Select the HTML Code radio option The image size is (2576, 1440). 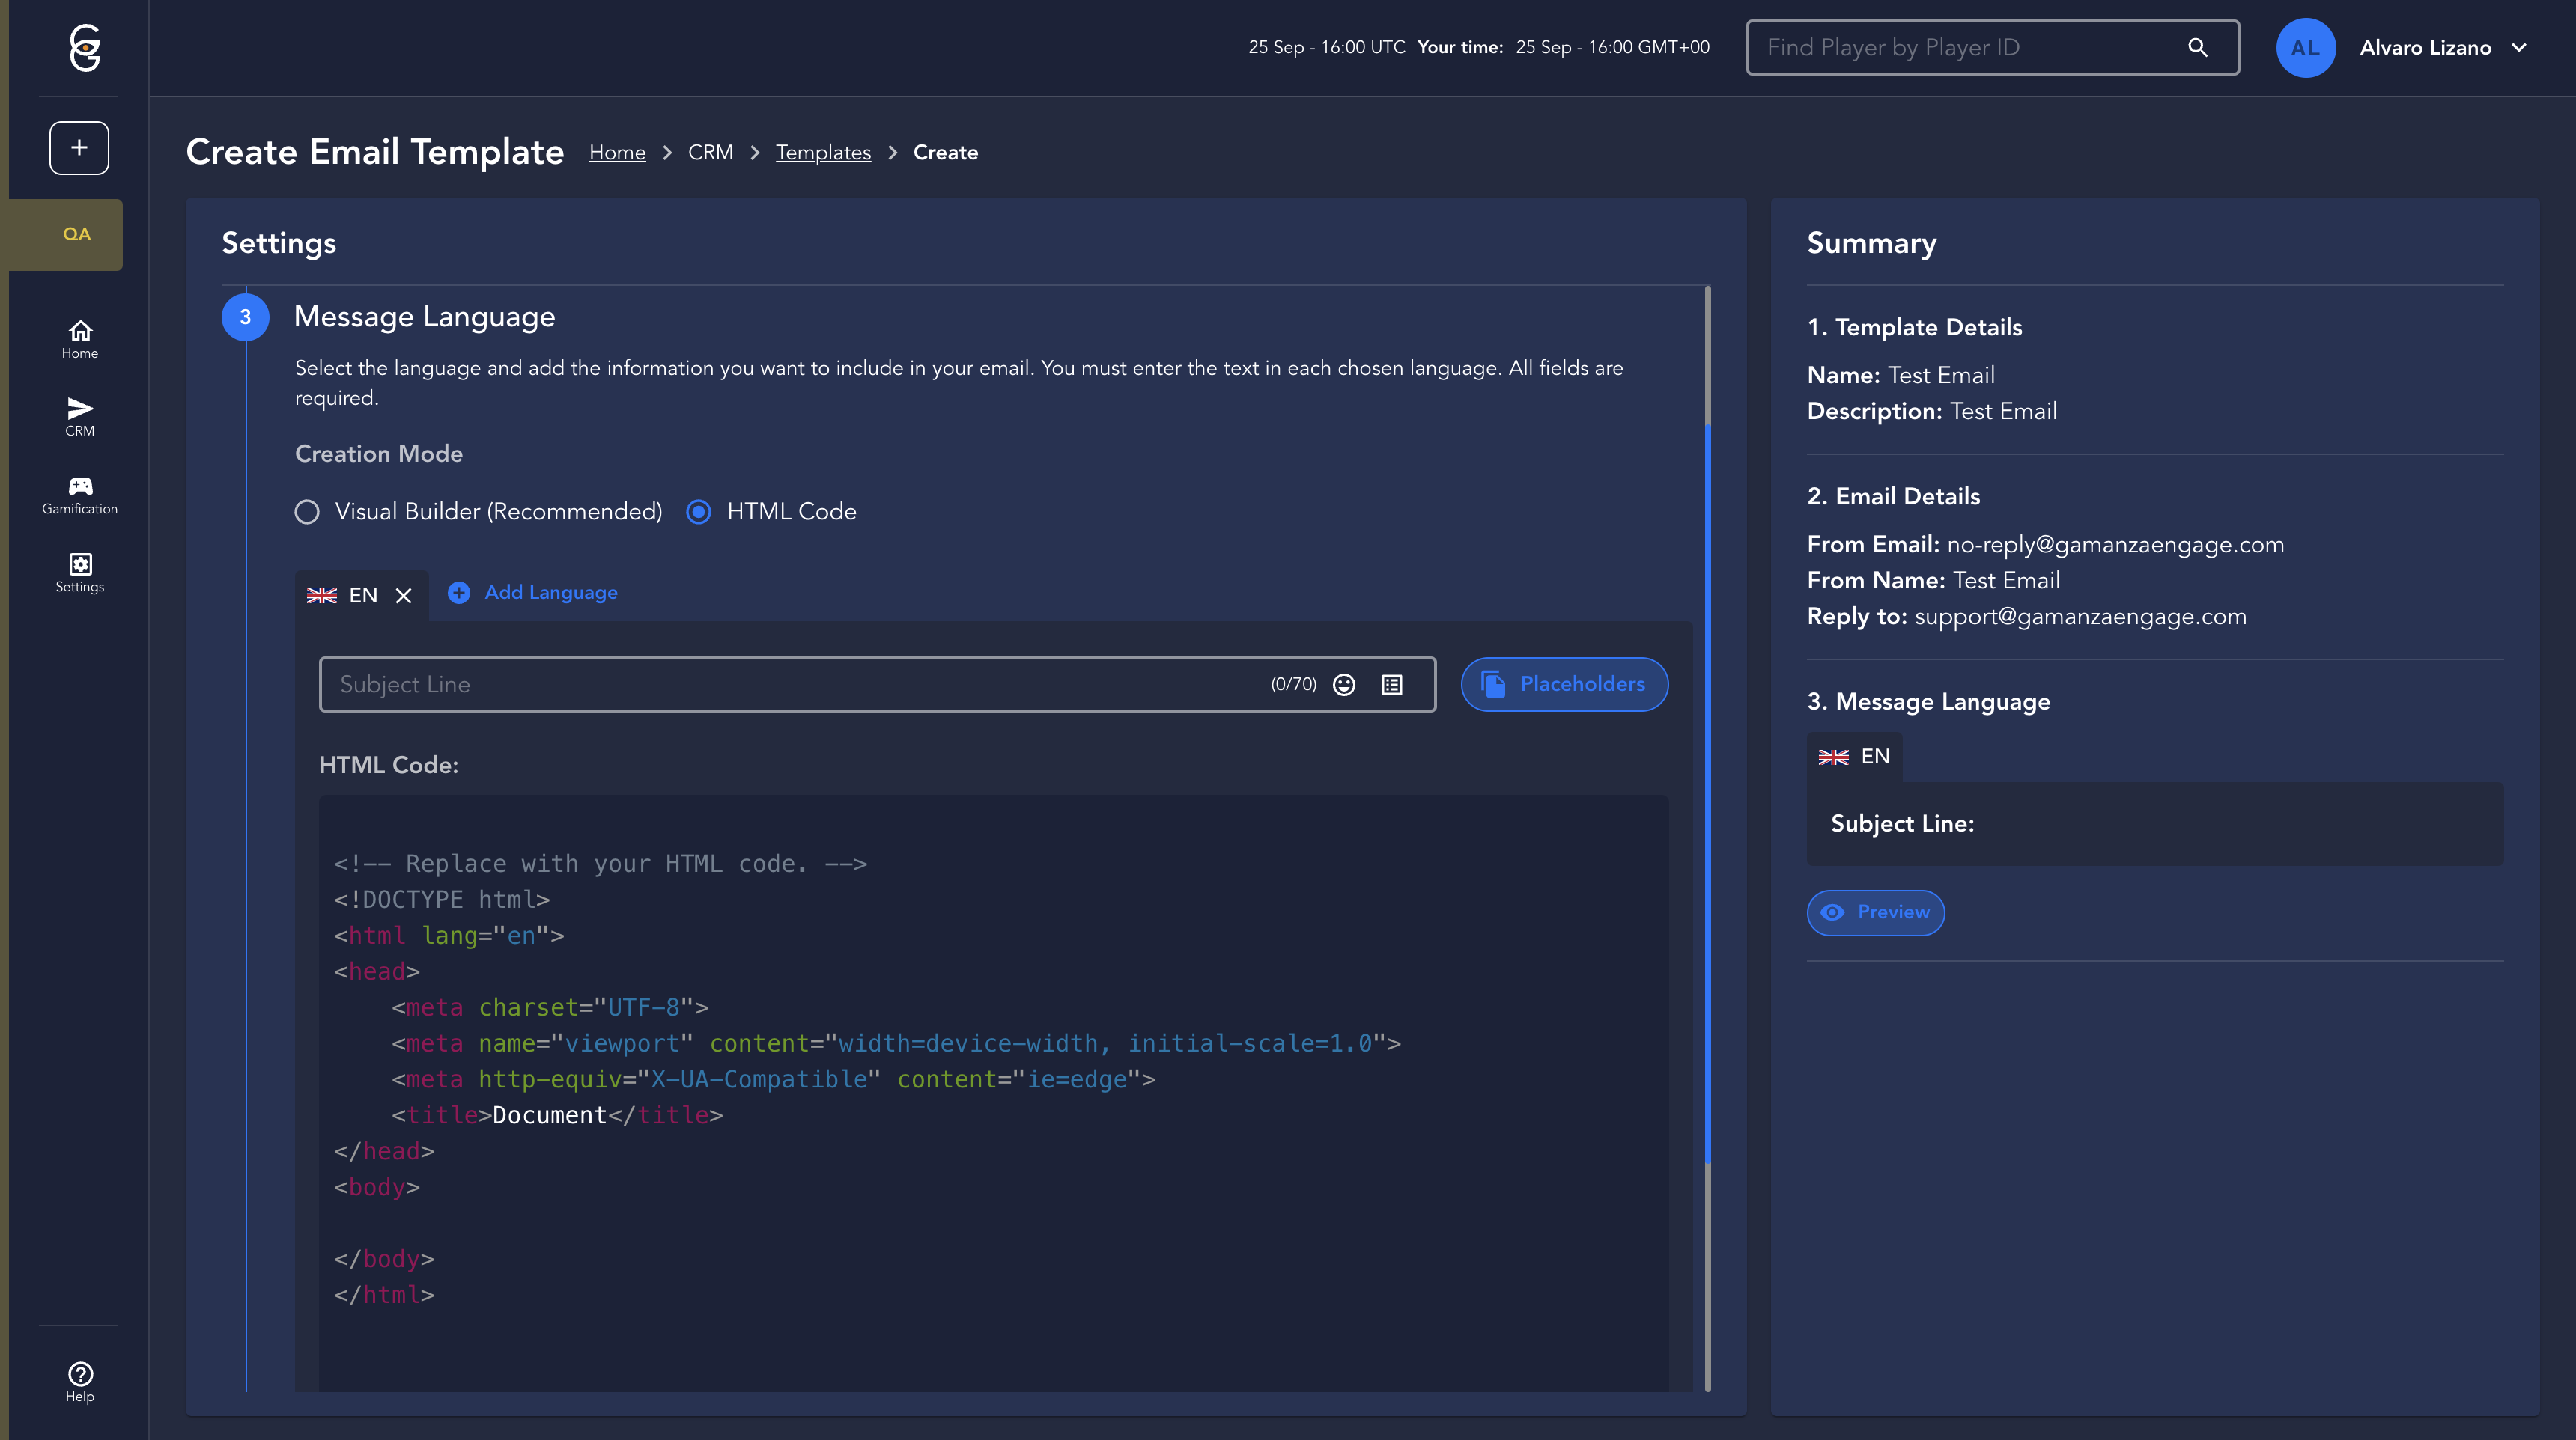699,512
